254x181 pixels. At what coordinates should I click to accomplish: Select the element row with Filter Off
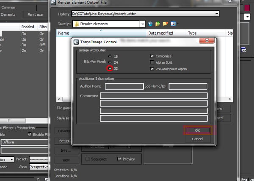[x=24, y=45]
